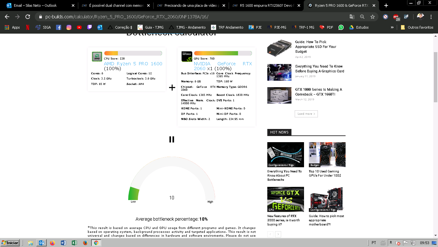Open the Twitch bookmark

[90, 27]
